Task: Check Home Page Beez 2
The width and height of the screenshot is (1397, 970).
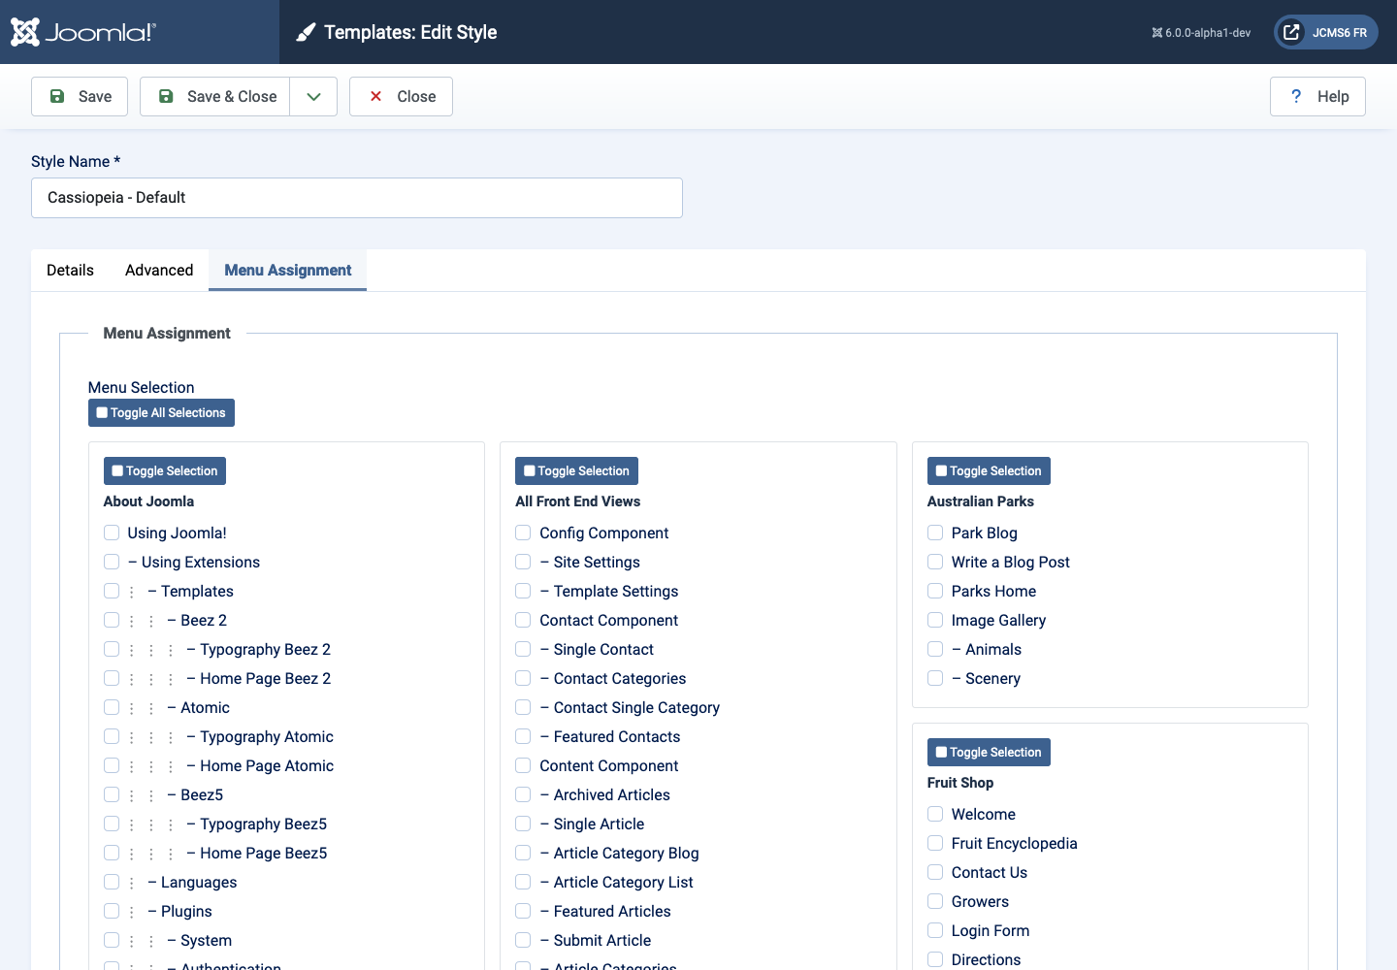Action: click(112, 678)
